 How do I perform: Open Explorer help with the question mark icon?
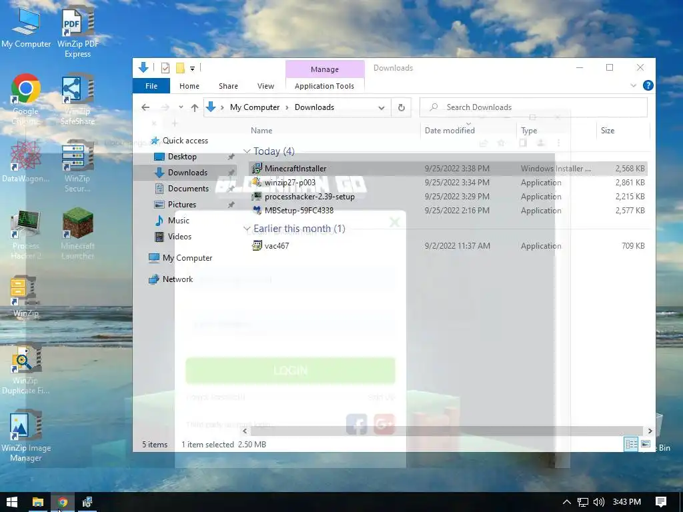(x=648, y=85)
